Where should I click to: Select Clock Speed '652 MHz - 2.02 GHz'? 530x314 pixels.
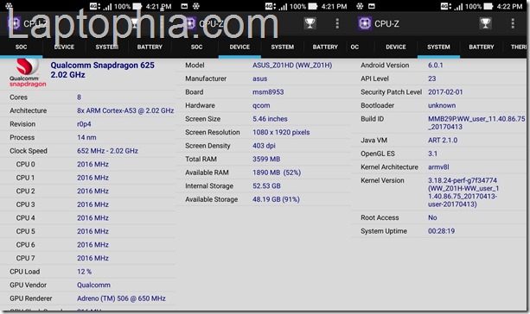coord(107,151)
